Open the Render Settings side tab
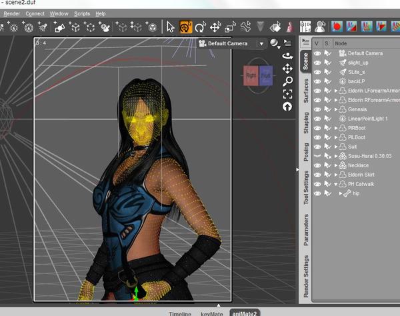Image resolution: width=400 pixels, height=316 pixels. tap(305, 276)
